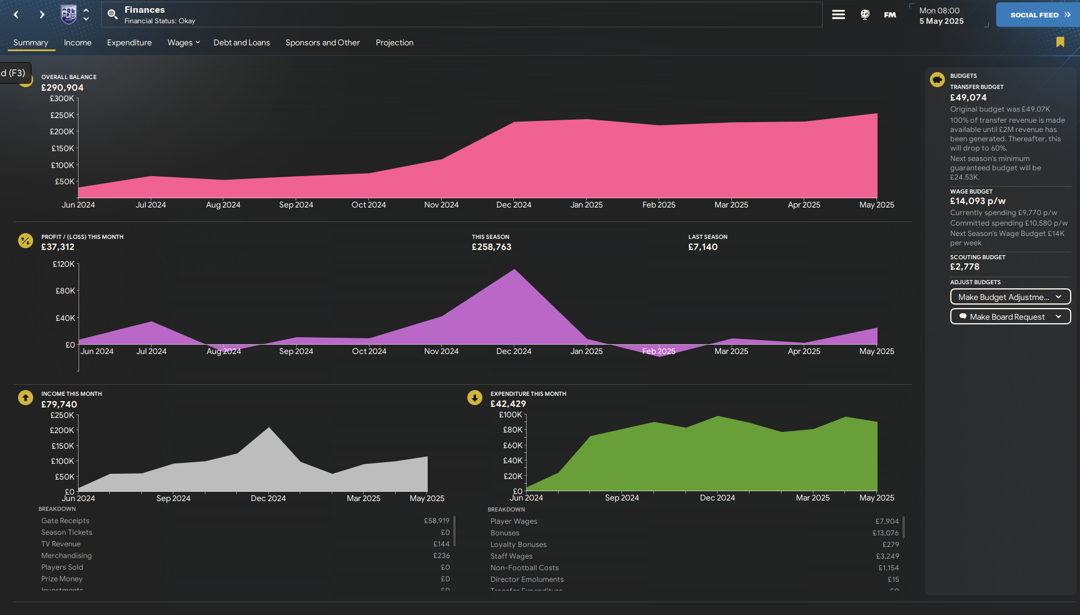Click the Overall Balance value £290,904
Viewport: 1080px width, 615px height.
62,88
